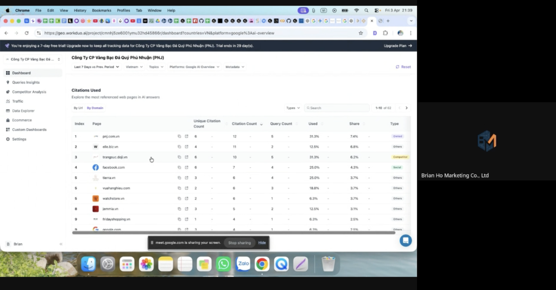Click copy icon in facebook.com row
The width and height of the screenshot is (556, 290).
pos(179,167)
